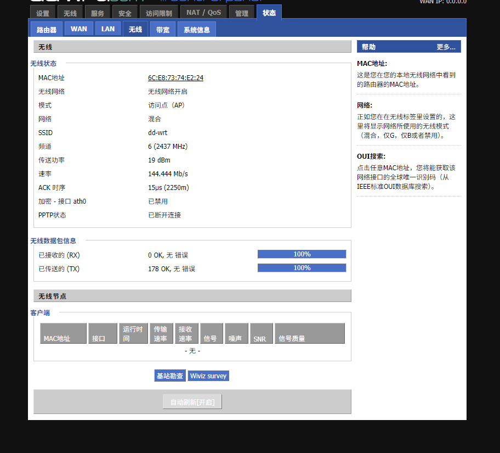Open the 访问限制 tab

[x=158, y=13]
